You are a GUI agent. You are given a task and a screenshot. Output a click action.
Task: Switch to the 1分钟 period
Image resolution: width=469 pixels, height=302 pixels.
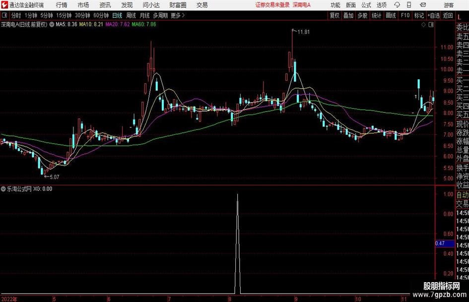click(31, 15)
